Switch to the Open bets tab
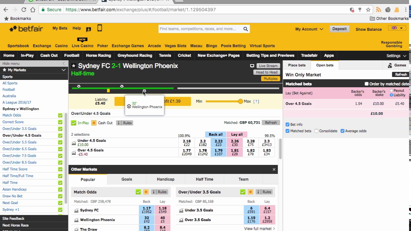 coord(325,65)
